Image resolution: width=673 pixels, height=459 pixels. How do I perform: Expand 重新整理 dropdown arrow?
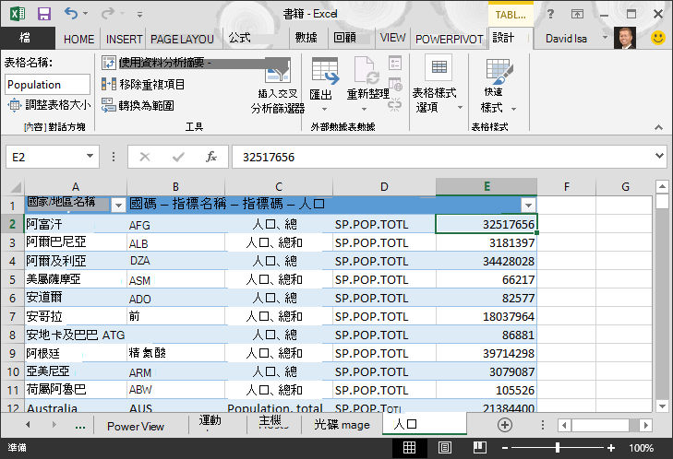[x=364, y=109]
